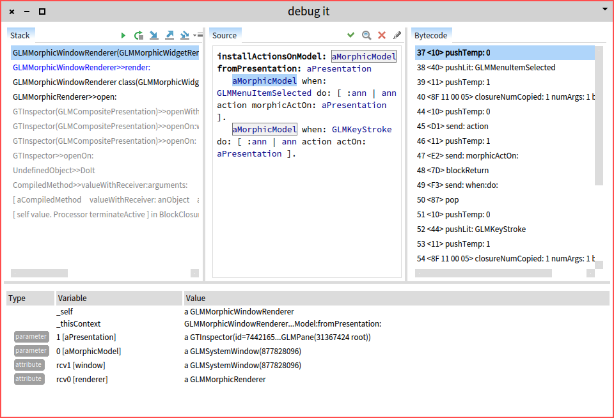
Task: Cancel source edits with red X
Action: [x=382, y=35]
